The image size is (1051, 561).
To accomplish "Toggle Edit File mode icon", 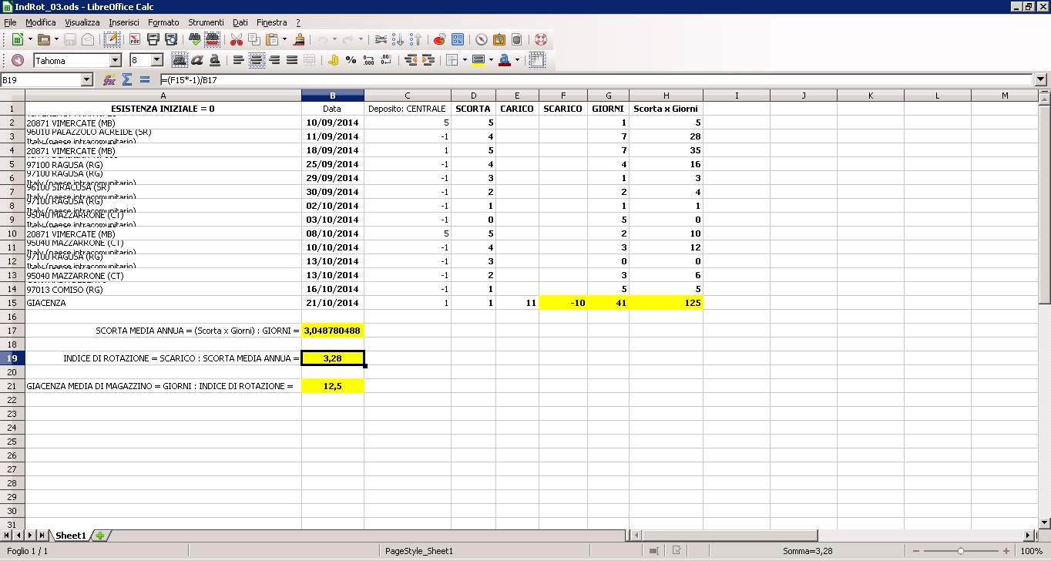I will pos(113,39).
